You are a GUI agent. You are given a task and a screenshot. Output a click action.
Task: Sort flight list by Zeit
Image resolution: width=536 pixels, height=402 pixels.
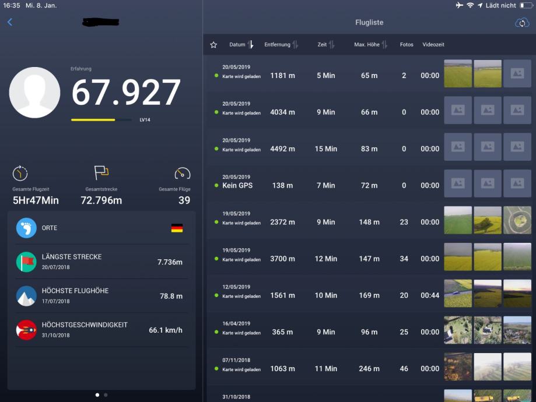tap(326, 45)
